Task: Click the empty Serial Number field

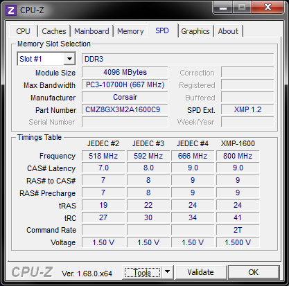Action: [x=125, y=122]
